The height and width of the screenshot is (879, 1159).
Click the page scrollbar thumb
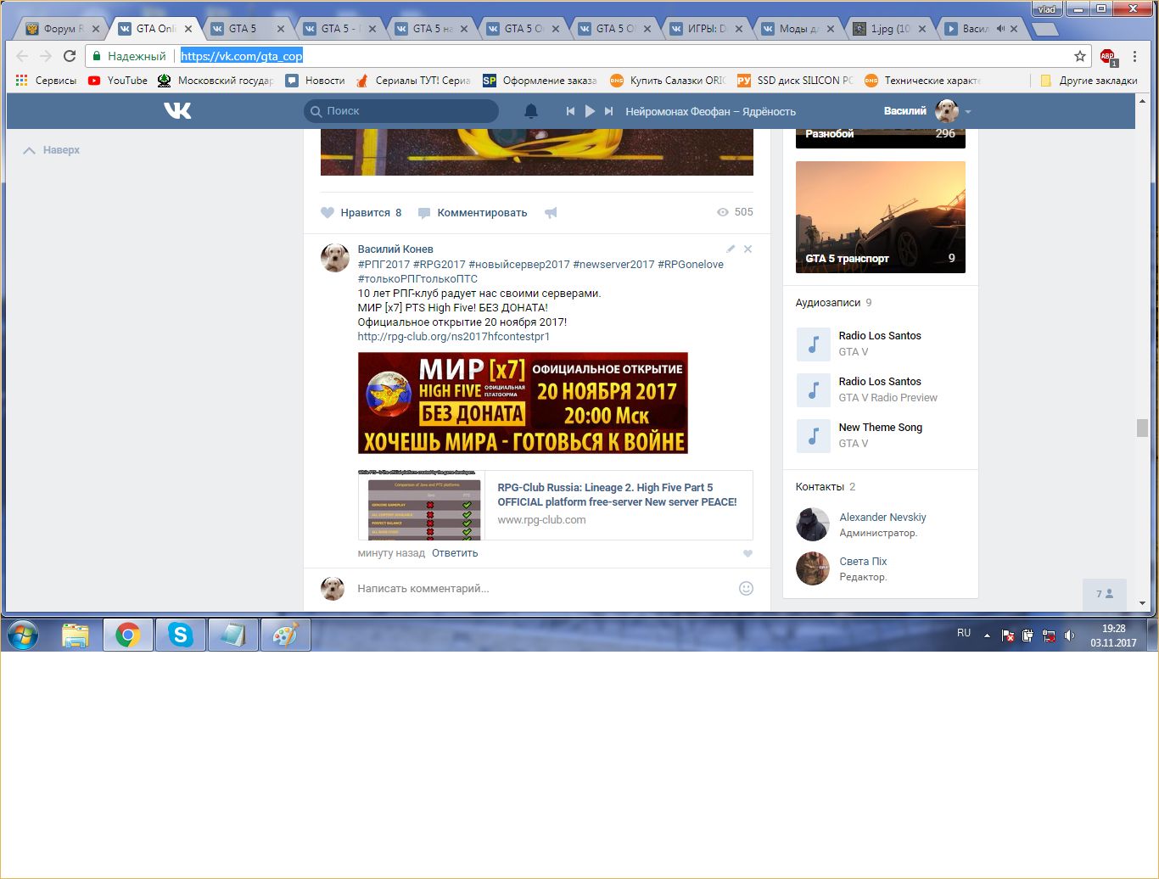1142,428
